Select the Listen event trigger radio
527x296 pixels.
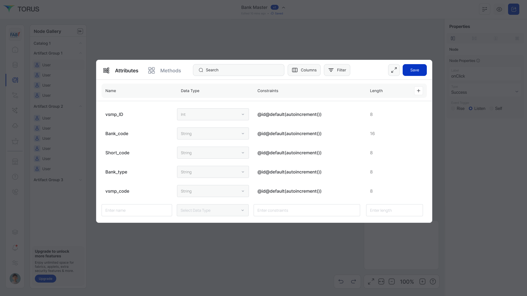coord(470,109)
